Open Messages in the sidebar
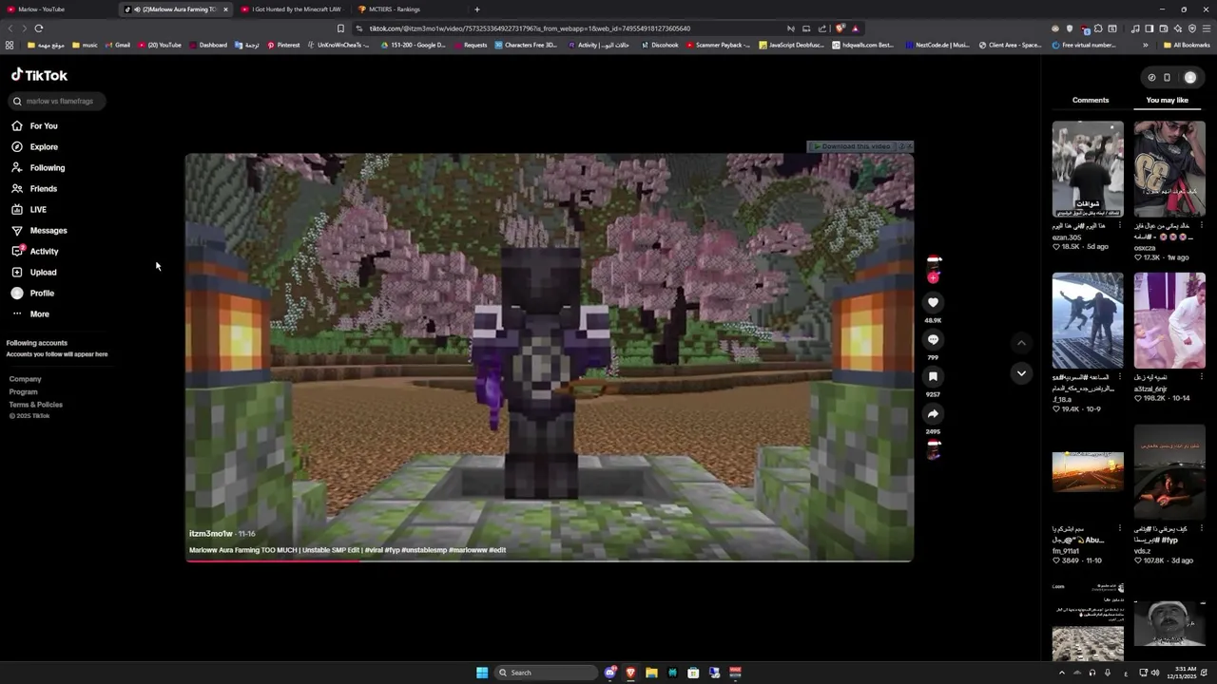The height and width of the screenshot is (684, 1217). (x=39, y=230)
